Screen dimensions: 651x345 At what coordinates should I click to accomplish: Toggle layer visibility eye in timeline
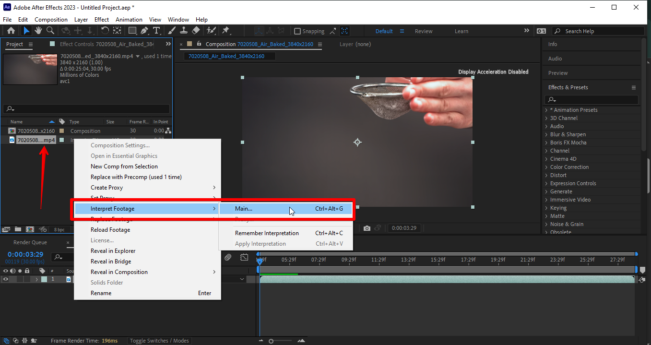pos(5,279)
